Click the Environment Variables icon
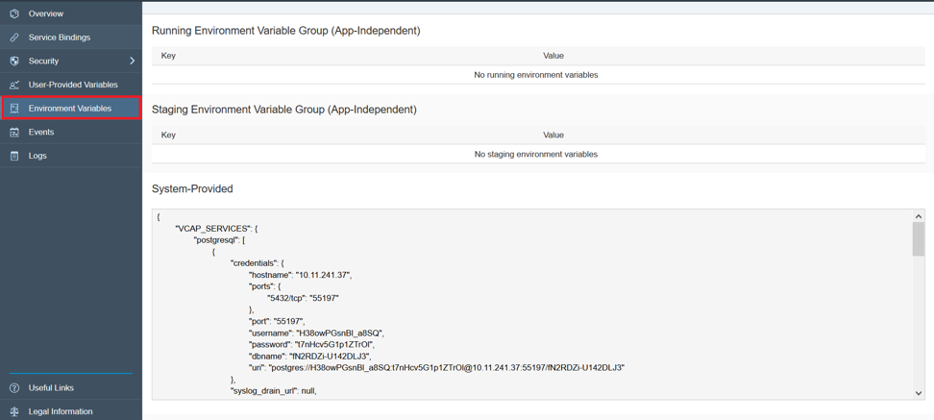This screenshot has height=420, width=934. tap(14, 109)
